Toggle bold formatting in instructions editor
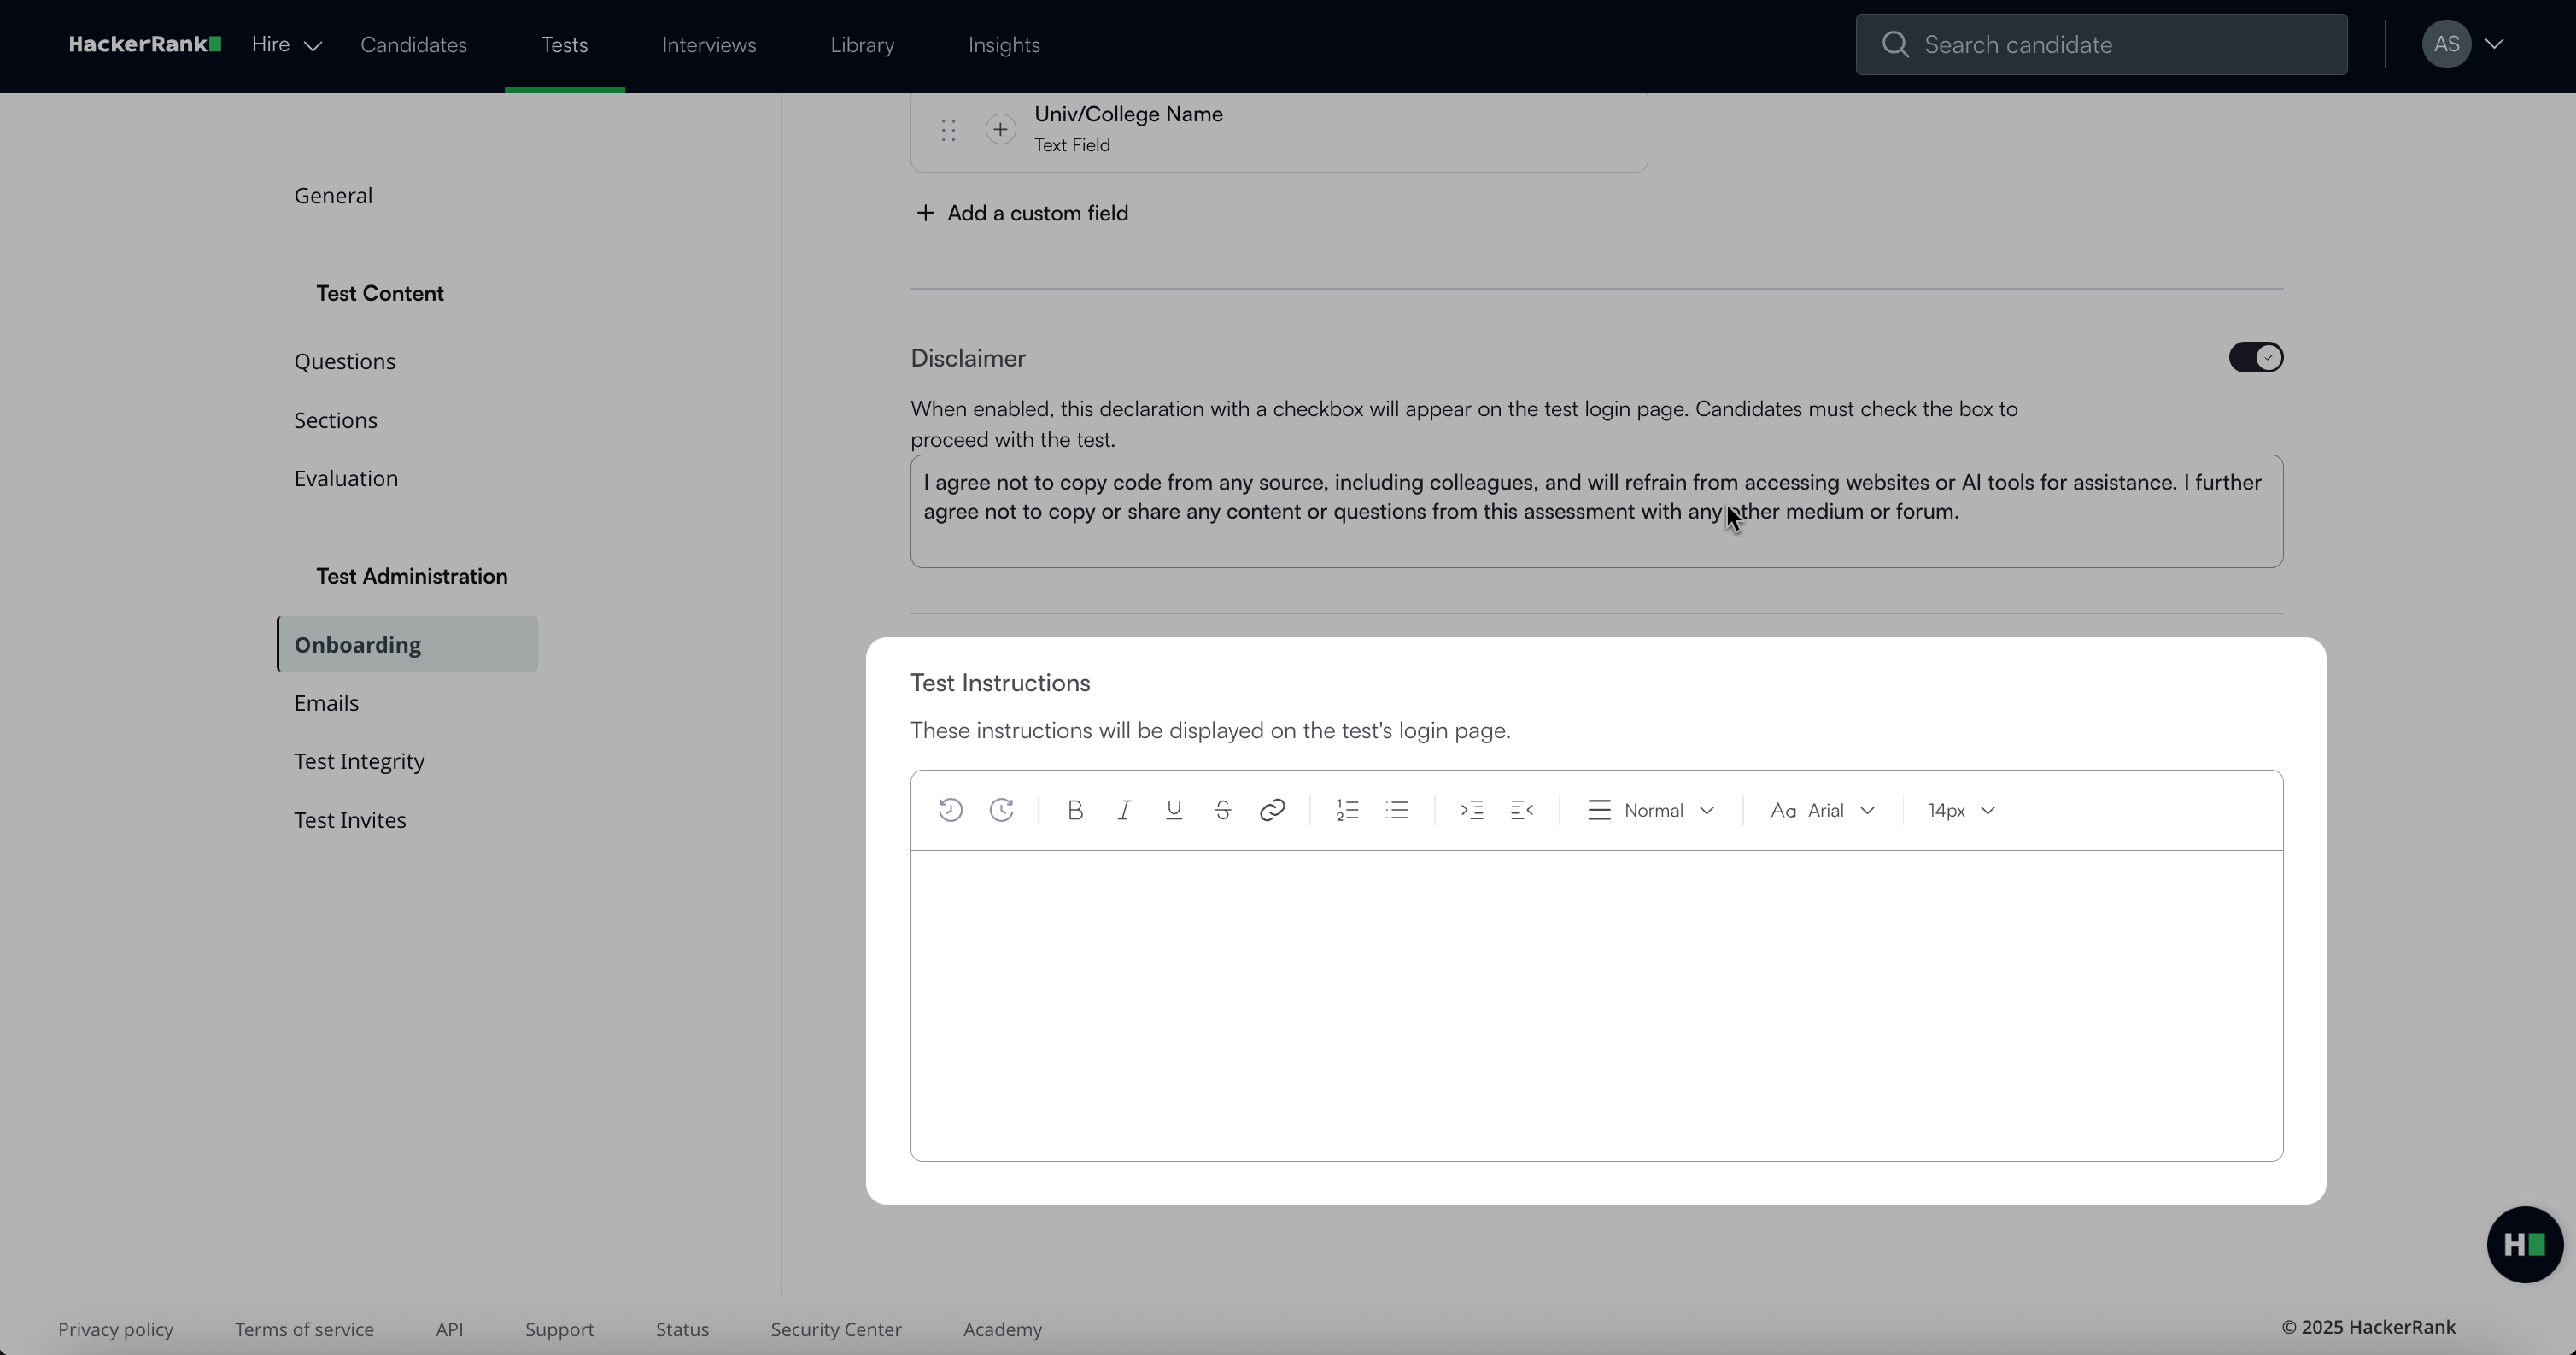This screenshot has width=2576, height=1355. 1075,810
